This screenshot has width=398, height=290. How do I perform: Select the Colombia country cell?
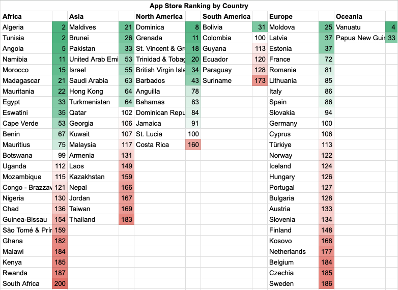pyautogui.click(x=226, y=38)
